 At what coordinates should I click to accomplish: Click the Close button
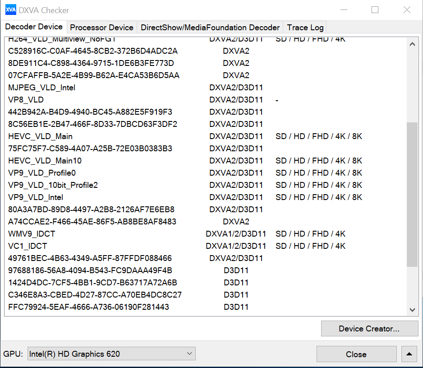click(356, 354)
